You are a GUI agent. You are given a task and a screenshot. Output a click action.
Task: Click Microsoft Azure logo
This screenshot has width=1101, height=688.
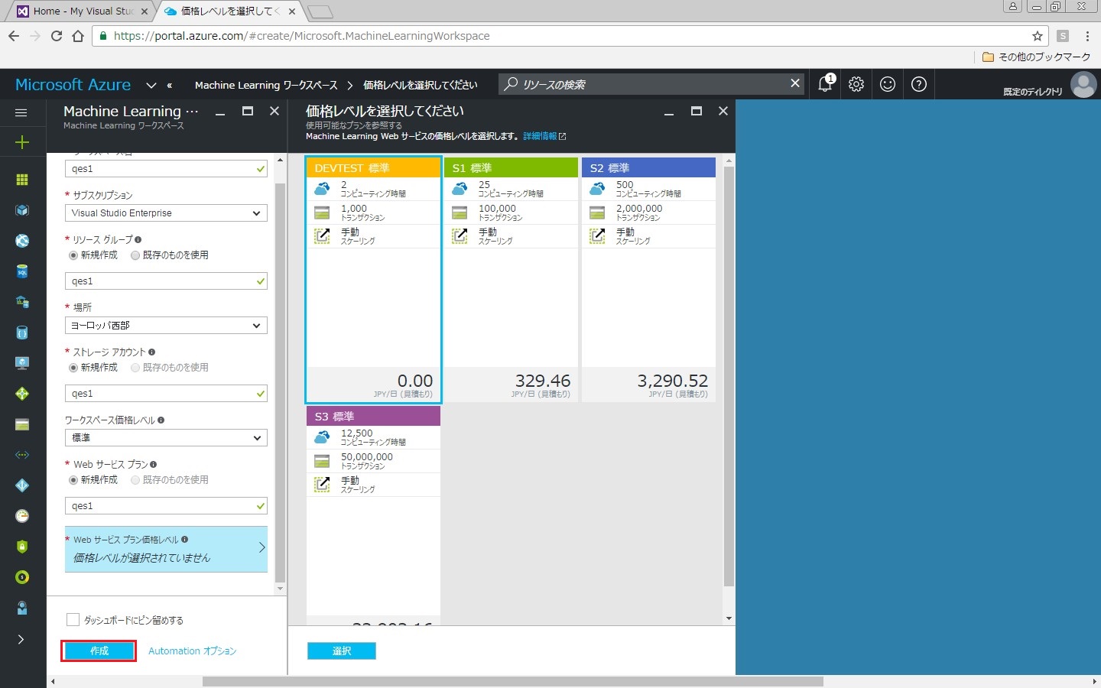pos(73,85)
